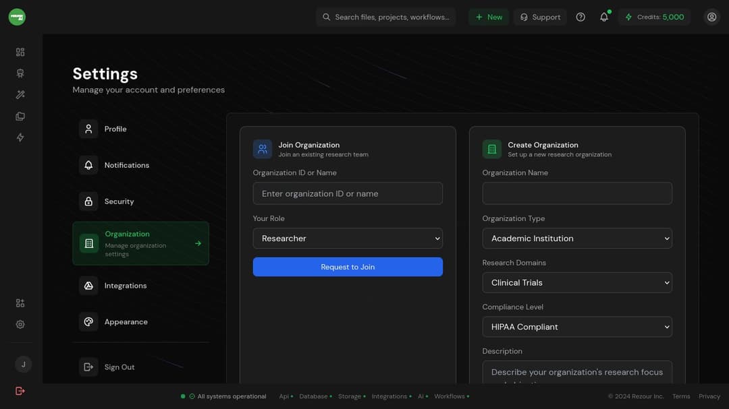Image resolution: width=729 pixels, height=409 pixels.
Task: Click the stacked files icon in sidebar
Action: point(20,117)
